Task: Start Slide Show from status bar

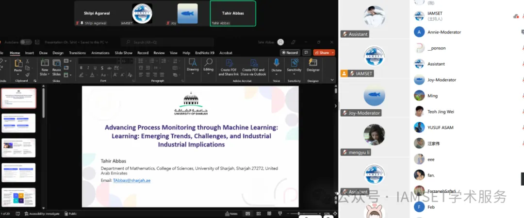Action: tap(280, 214)
